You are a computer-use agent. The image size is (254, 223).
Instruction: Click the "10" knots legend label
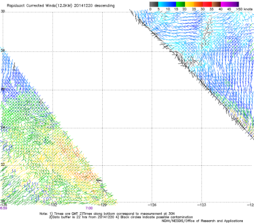pyautogui.click(x=168, y=9)
